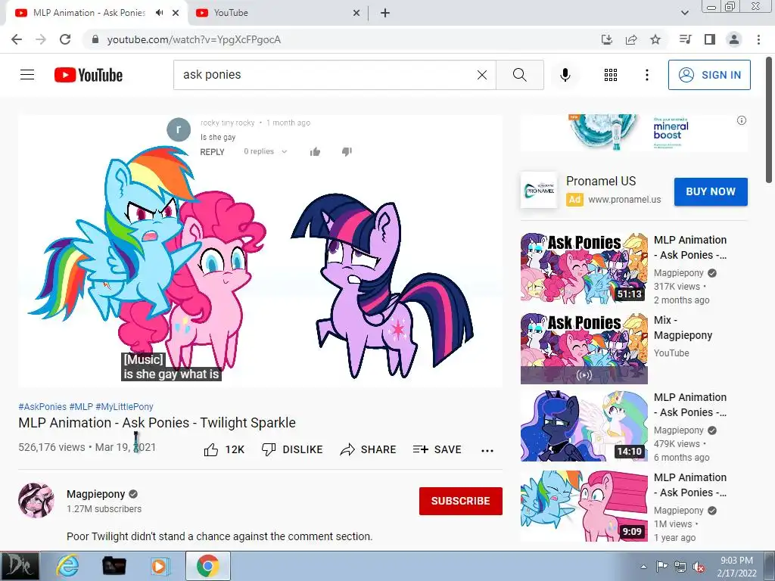
Task: Open the 14:10 Luna and Celestia video thumbnail
Action: [584, 426]
